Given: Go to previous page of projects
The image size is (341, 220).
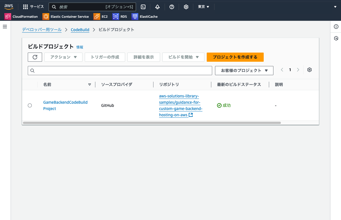Looking at the screenshot, I should coord(282,70).
